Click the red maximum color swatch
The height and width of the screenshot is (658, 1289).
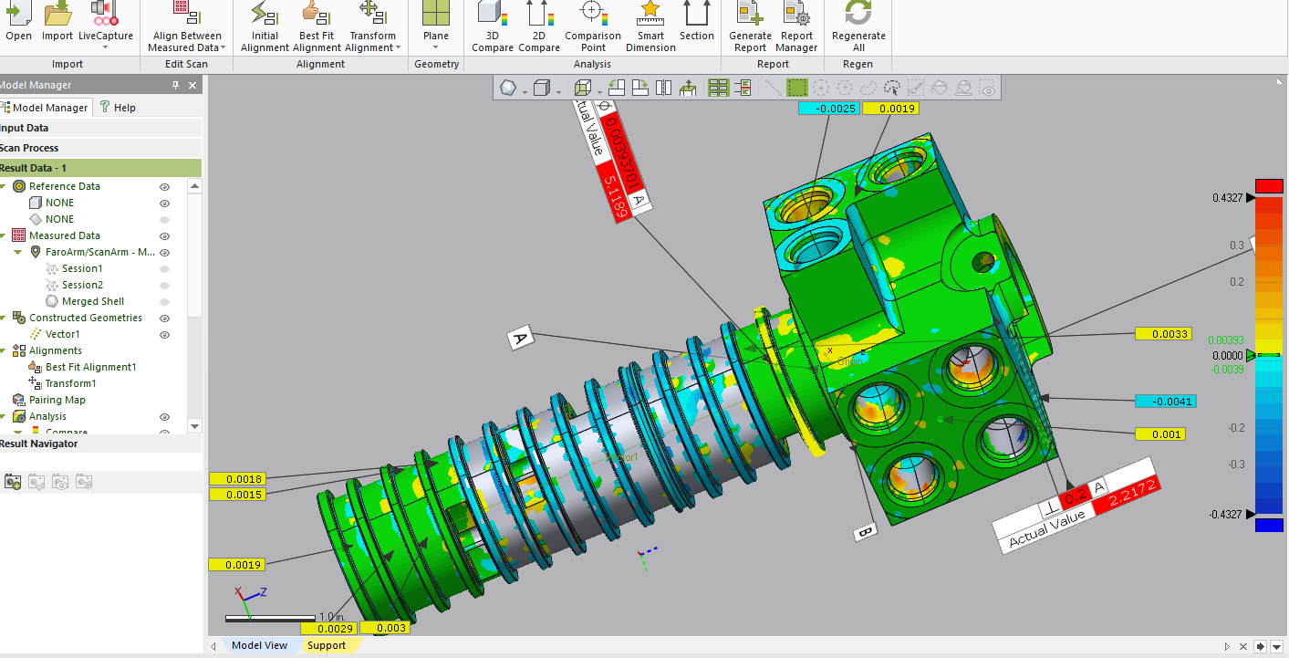point(1269,186)
